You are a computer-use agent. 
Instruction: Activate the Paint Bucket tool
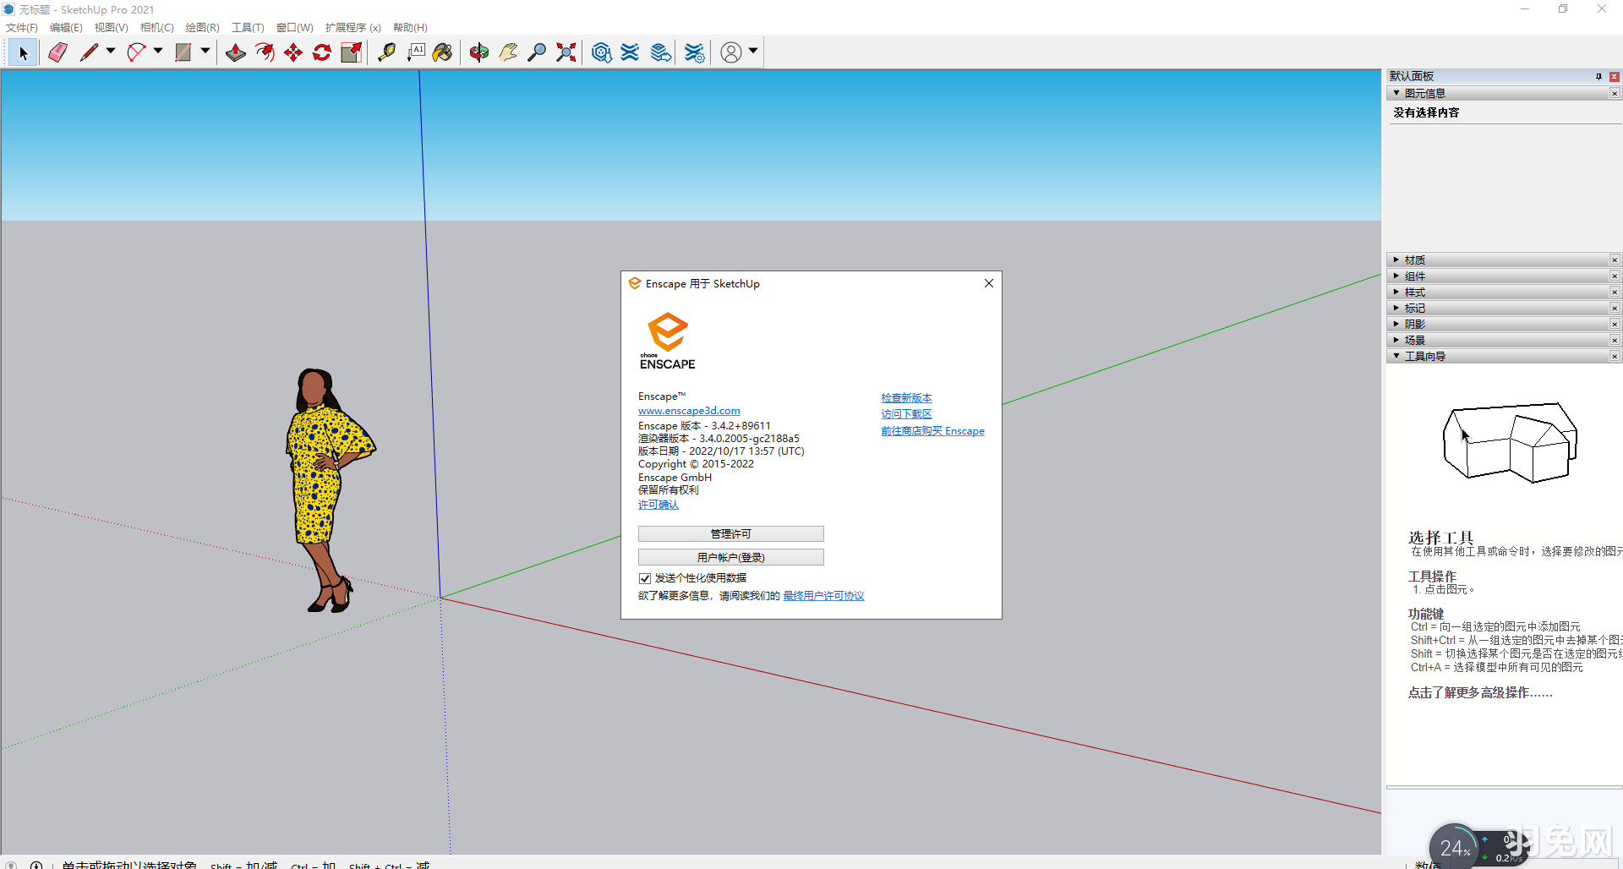point(442,52)
